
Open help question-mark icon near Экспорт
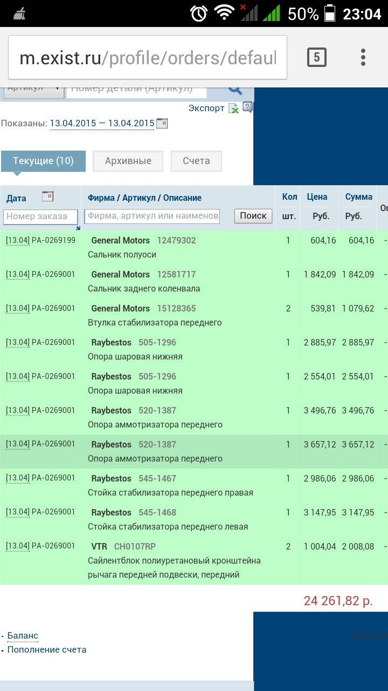point(247,107)
